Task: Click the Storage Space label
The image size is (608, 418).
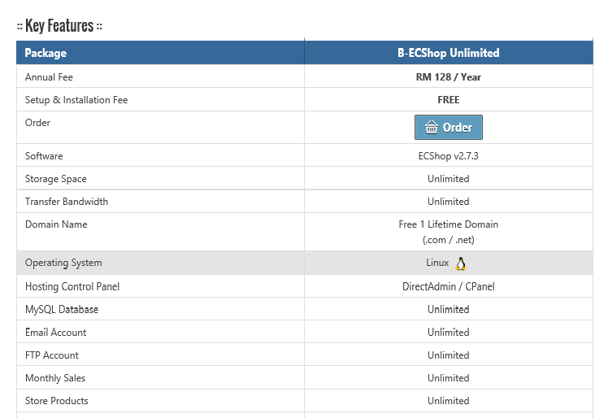Action: [x=56, y=179]
